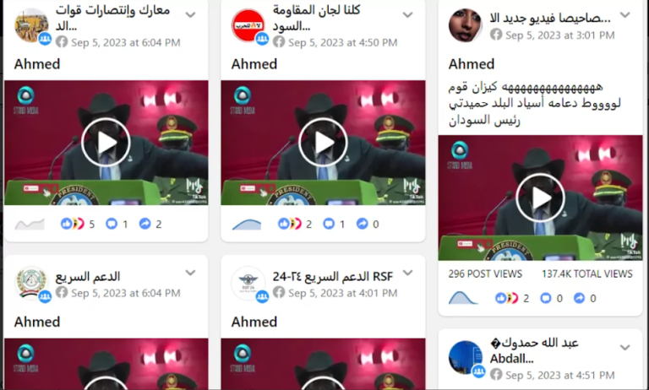Expand options chevron on the 4:50 PM post
The height and width of the screenshot is (390, 649).
(x=407, y=15)
